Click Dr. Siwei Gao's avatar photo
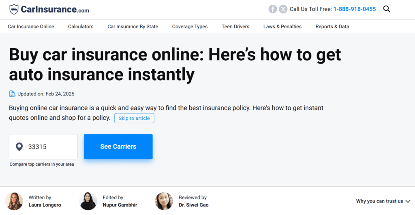This screenshot has height=215, width=415. click(164, 201)
